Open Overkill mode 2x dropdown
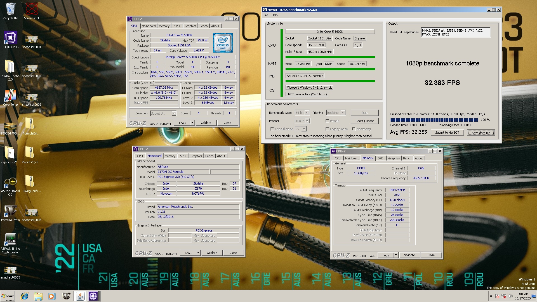This screenshot has height=302, width=537. tap(301, 129)
